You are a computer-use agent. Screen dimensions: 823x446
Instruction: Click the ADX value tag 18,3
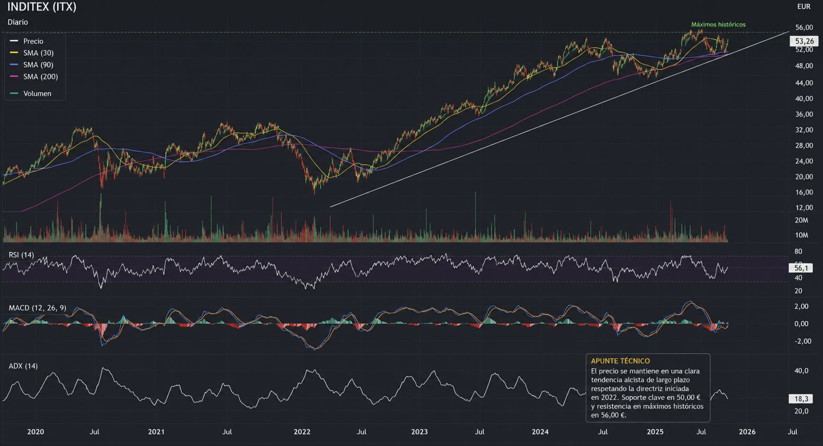[x=802, y=399]
